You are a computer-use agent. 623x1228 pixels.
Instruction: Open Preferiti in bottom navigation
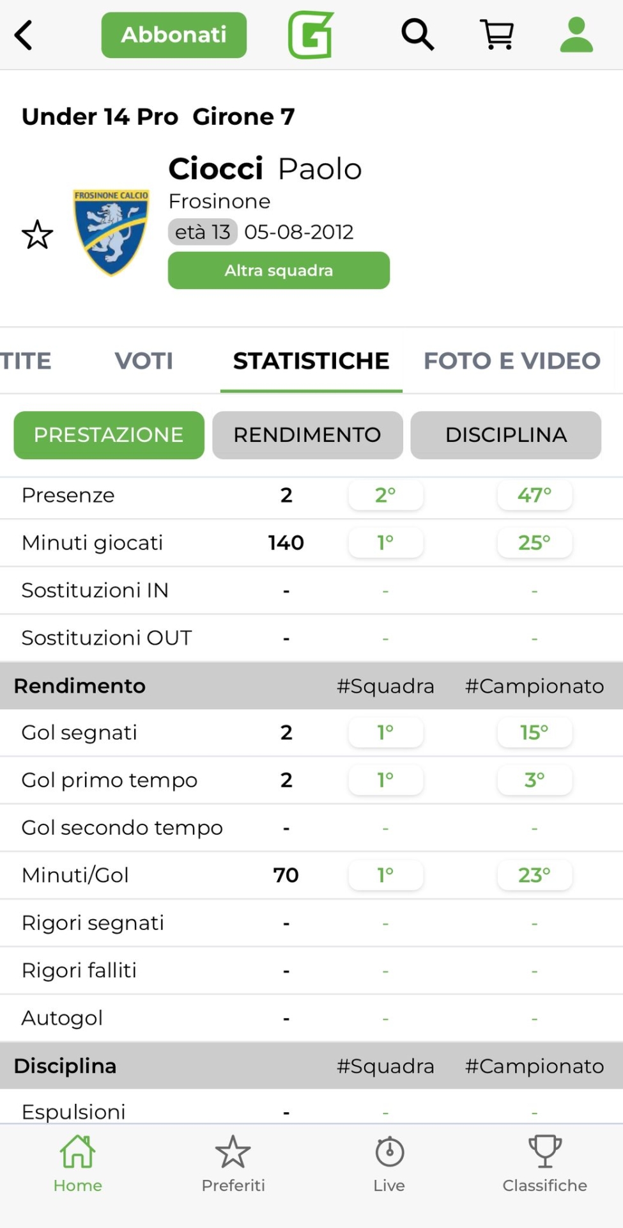coord(233,1164)
